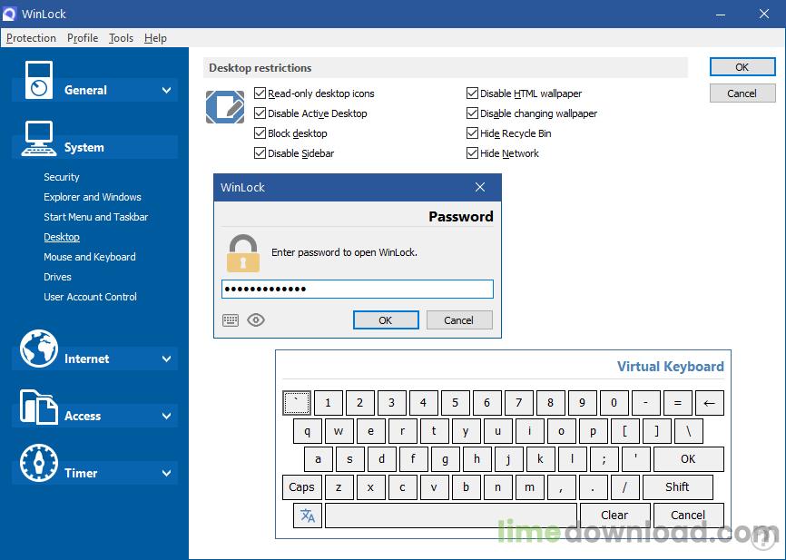Click Cancel in the Password dialog
The image size is (786, 560).
(458, 320)
